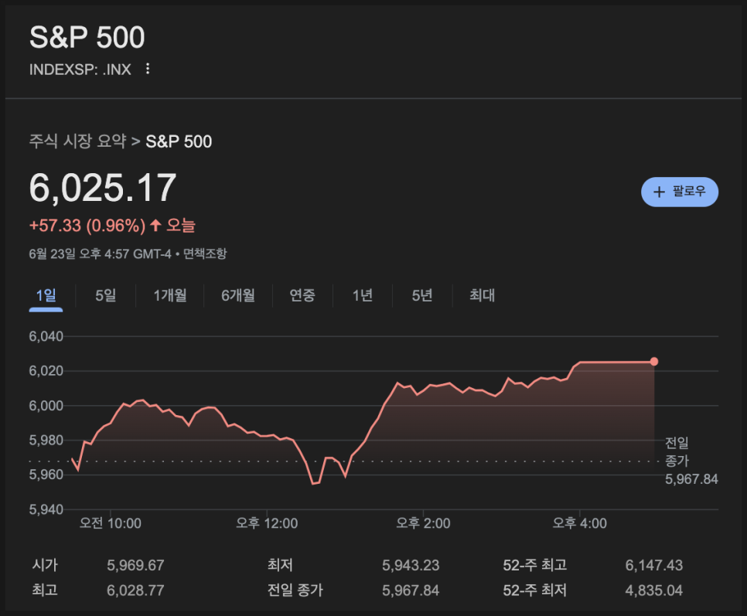The image size is (747, 616).
Task: Click the 전일 종가 value in the stats table
Action: (411, 590)
